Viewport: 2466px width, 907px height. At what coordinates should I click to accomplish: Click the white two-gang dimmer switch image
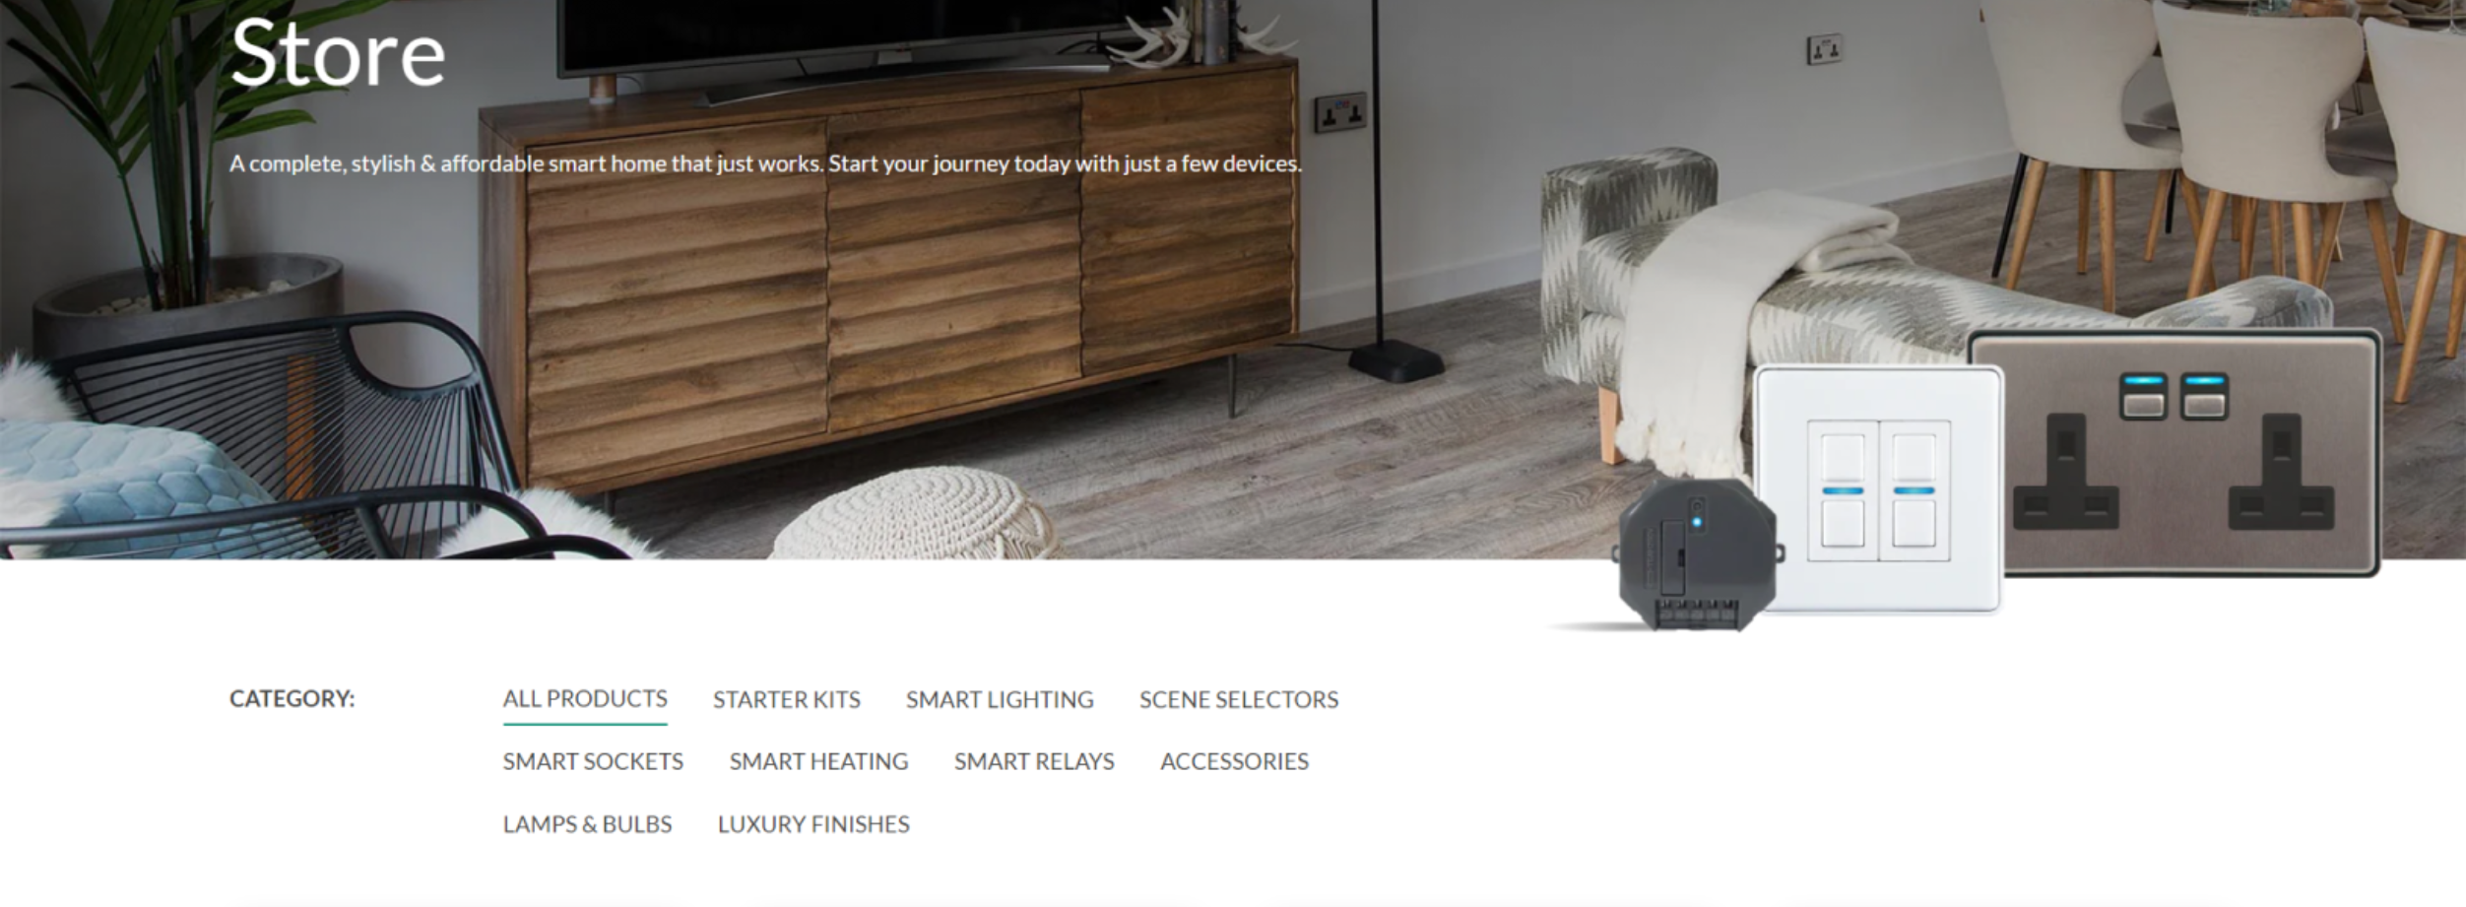click(x=1878, y=488)
